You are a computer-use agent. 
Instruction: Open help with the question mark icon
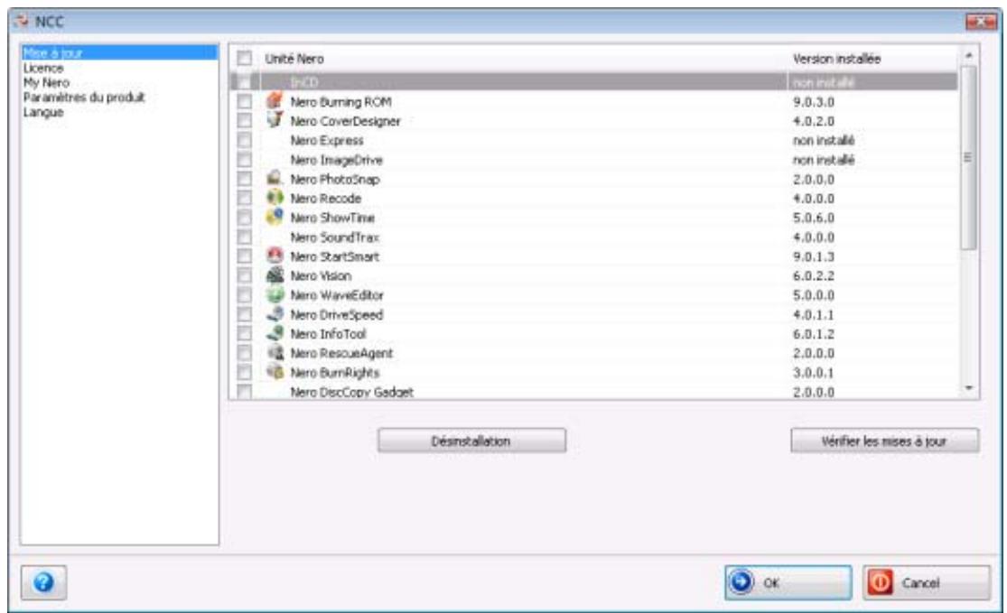pos(43,582)
